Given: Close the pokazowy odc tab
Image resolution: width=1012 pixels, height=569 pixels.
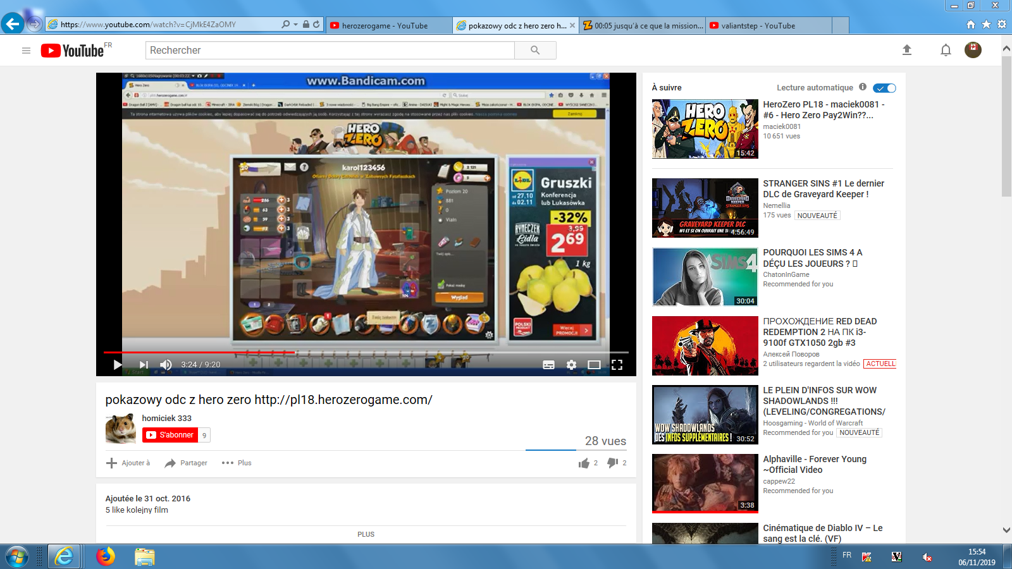Looking at the screenshot, I should 572,25.
